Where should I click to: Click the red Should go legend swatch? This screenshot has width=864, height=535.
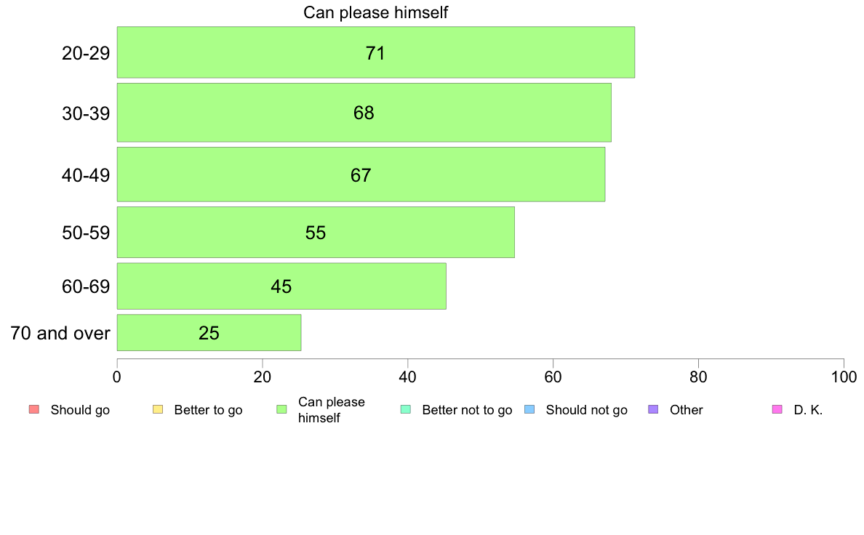(34, 409)
